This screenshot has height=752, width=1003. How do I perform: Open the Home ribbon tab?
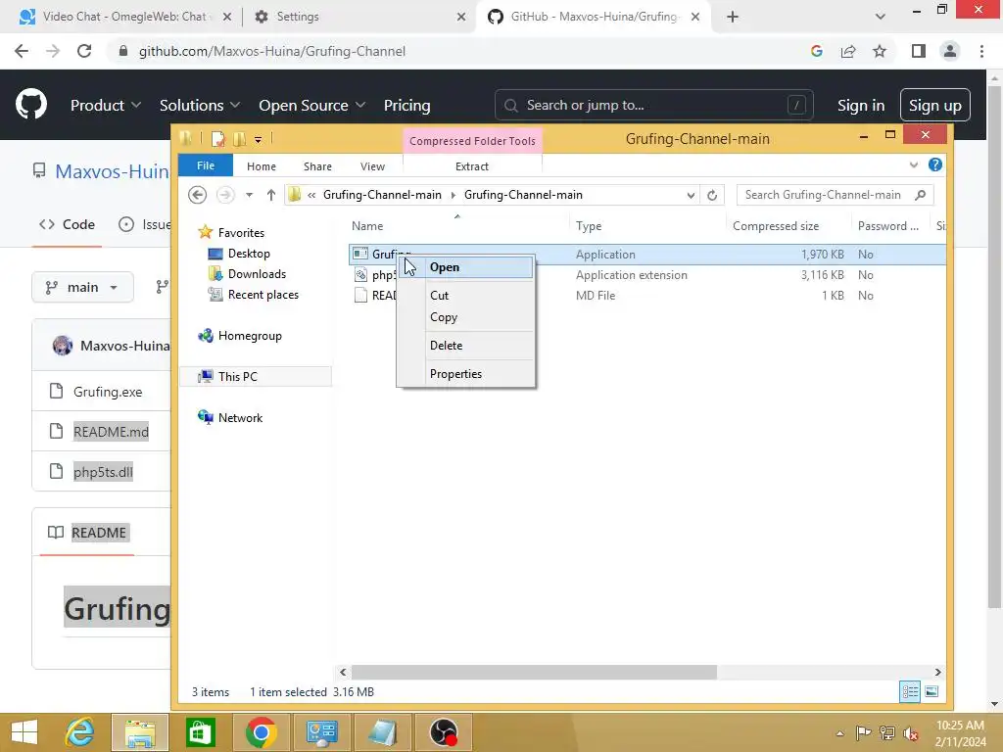pos(261,166)
